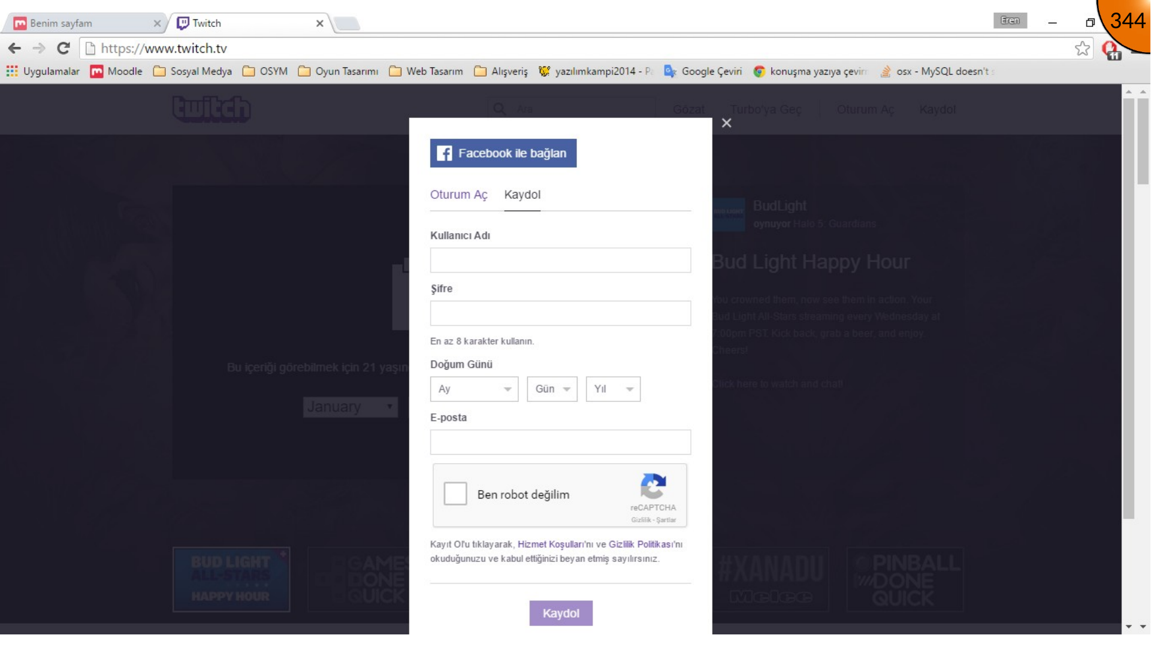1151x647 pixels.
Task: Click Facebook ile bağlan button
Action: [x=503, y=153]
